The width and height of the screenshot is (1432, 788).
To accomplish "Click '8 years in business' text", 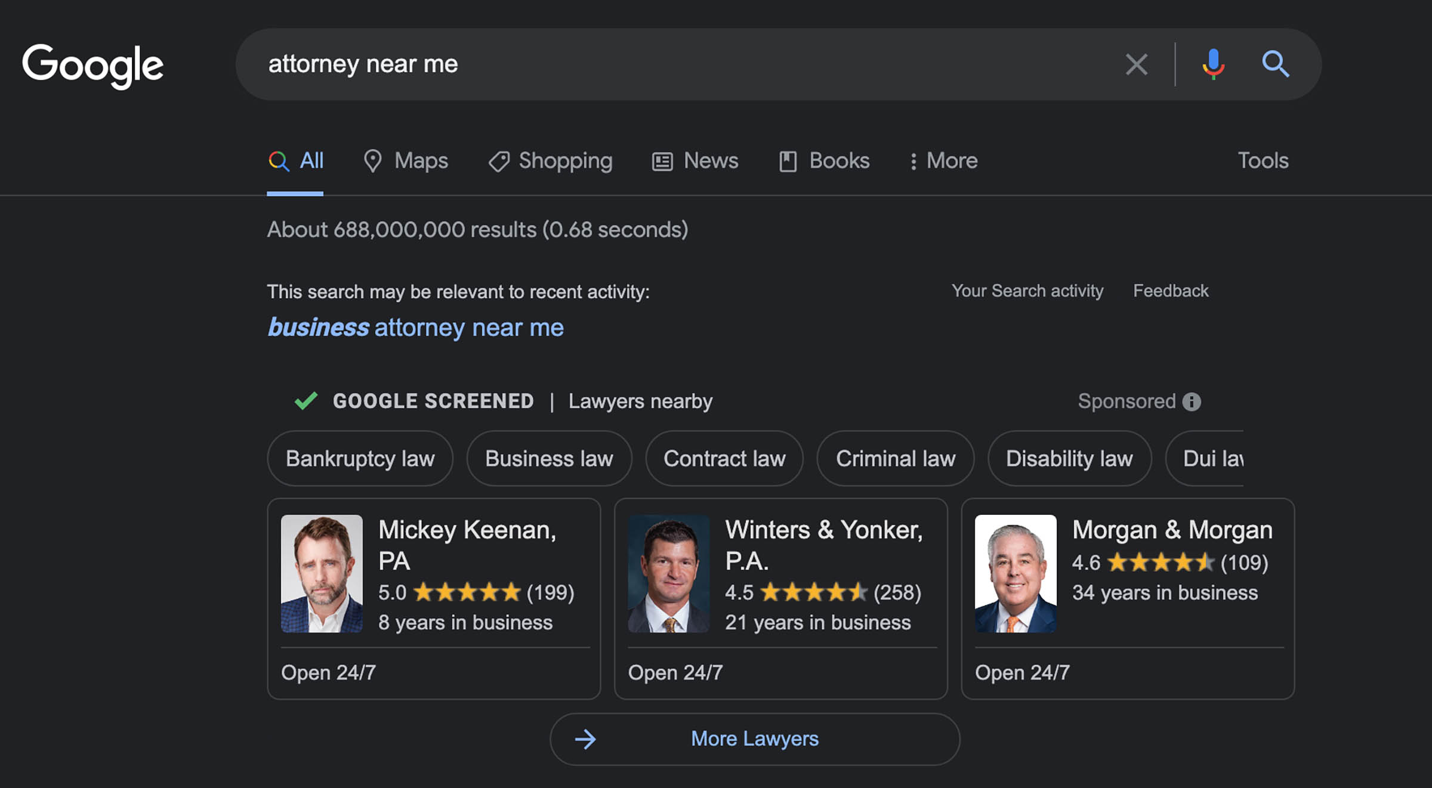I will (465, 623).
